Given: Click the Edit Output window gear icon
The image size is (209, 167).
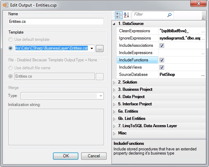Looking at the screenshot, I should 6,5.
